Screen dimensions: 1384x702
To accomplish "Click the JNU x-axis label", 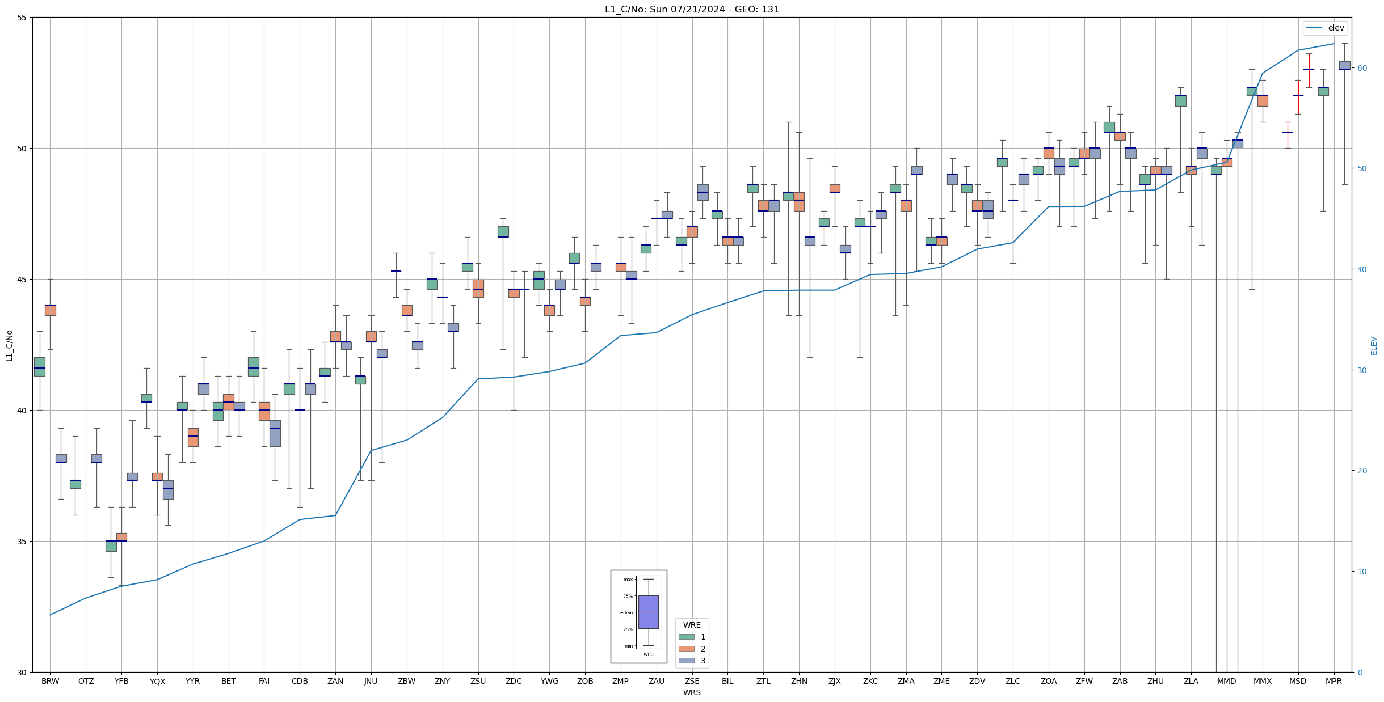I will (371, 681).
